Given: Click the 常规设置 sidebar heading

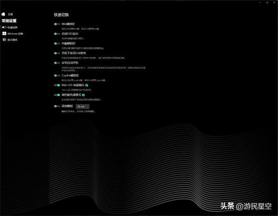Looking at the screenshot, I should pyautogui.click(x=9, y=21).
